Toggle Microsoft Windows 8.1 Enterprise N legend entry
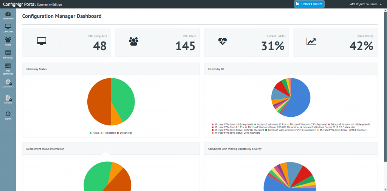387x191 pixels. 349,125
